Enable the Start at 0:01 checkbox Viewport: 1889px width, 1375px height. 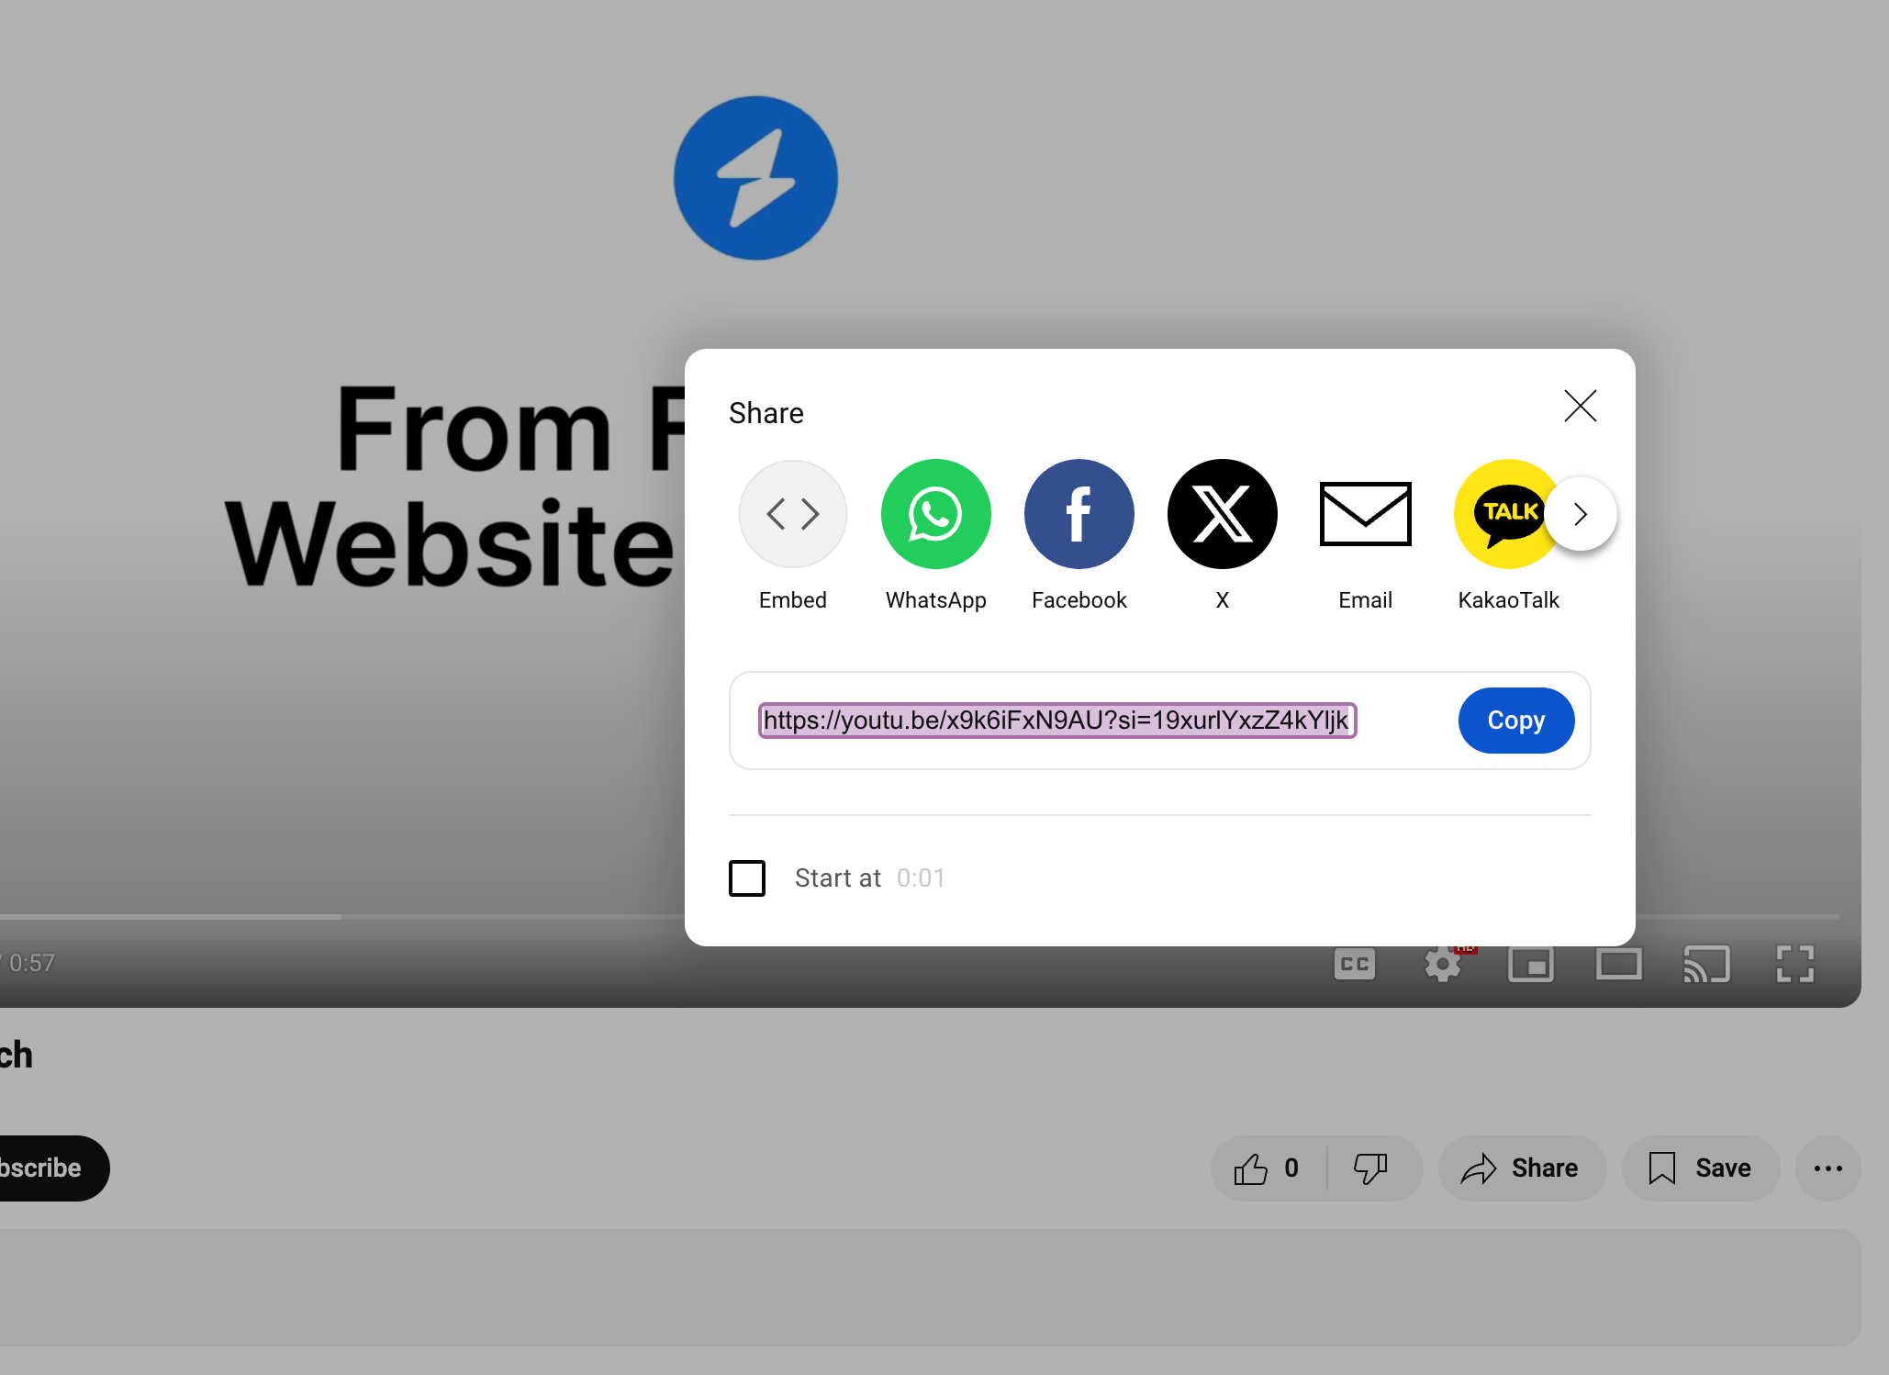coord(748,877)
